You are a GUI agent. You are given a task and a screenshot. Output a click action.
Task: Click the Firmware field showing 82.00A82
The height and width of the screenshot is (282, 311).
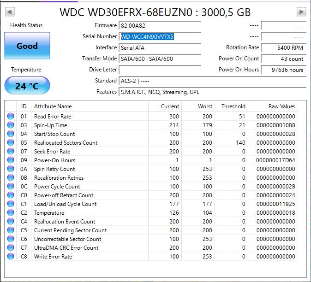160,25
